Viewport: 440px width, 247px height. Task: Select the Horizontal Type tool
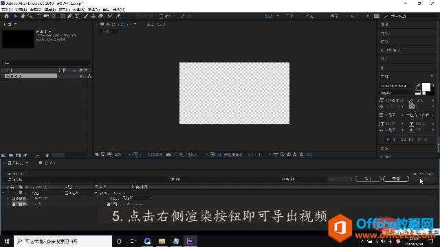pyautogui.click(x=77, y=16)
